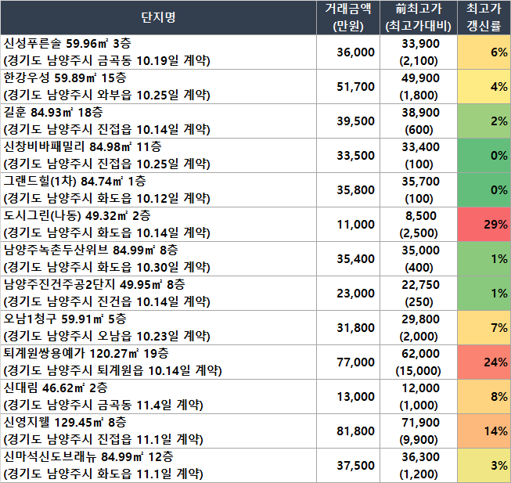Select the 도시그린(나동) 49.32㎡ 2층 cell
The width and height of the screenshot is (511, 483).
pyautogui.click(x=158, y=225)
